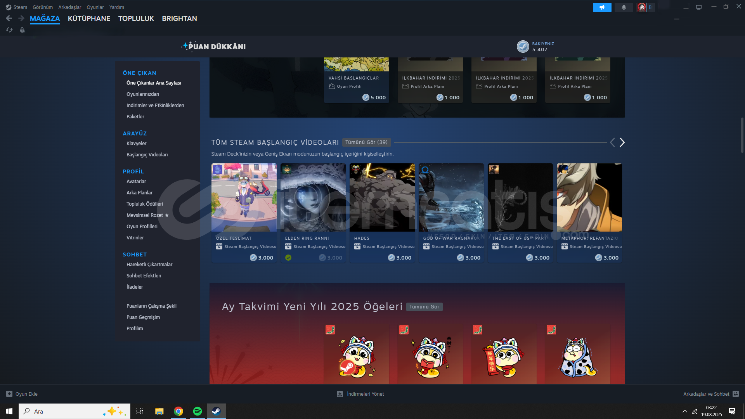This screenshot has width=745, height=419.
Task: Switch to Big Picture mode icon
Action: point(699,7)
